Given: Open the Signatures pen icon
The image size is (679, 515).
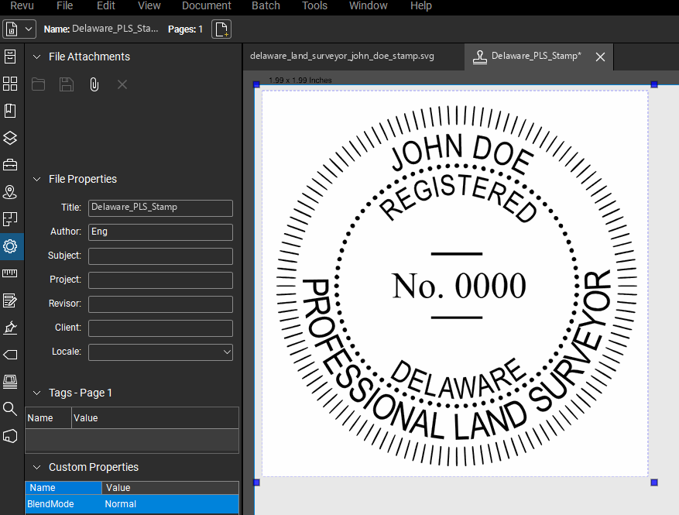Looking at the screenshot, I should [10, 328].
